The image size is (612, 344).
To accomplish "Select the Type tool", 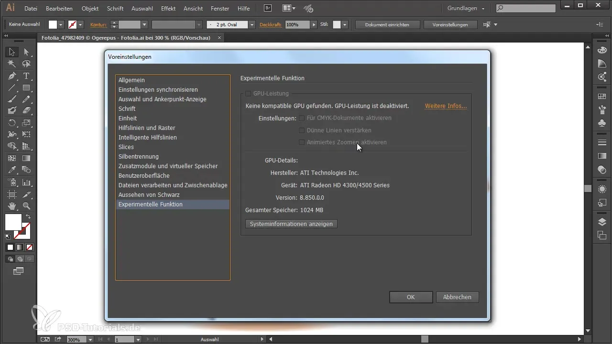I will [26, 75].
